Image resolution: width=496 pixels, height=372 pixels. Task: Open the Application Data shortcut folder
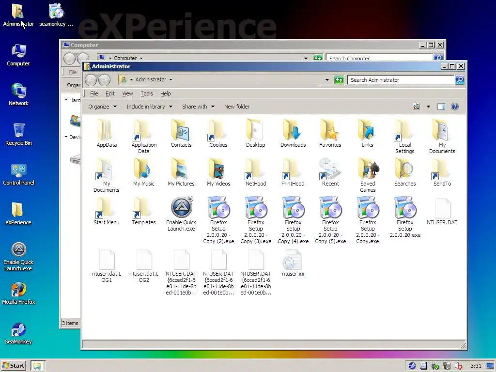[144, 137]
